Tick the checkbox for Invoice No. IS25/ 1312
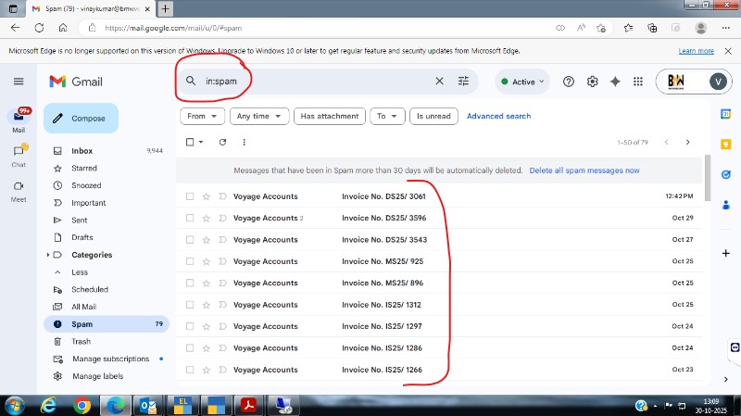This screenshot has width=741, height=416. click(x=190, y=305)
